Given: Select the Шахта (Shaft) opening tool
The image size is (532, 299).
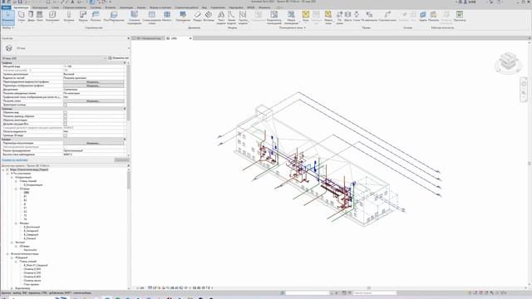Looking at the screenshot, I should pyautogui.click(x=347, y=17).
